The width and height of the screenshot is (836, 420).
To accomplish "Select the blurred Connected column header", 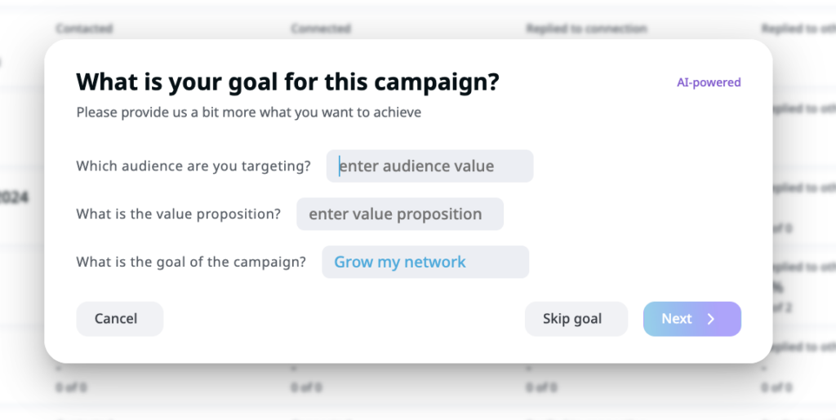I will pos(320,29).
